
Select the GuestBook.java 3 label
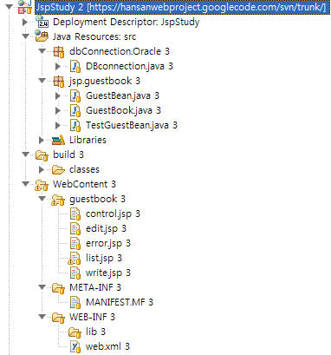point(123,110)
